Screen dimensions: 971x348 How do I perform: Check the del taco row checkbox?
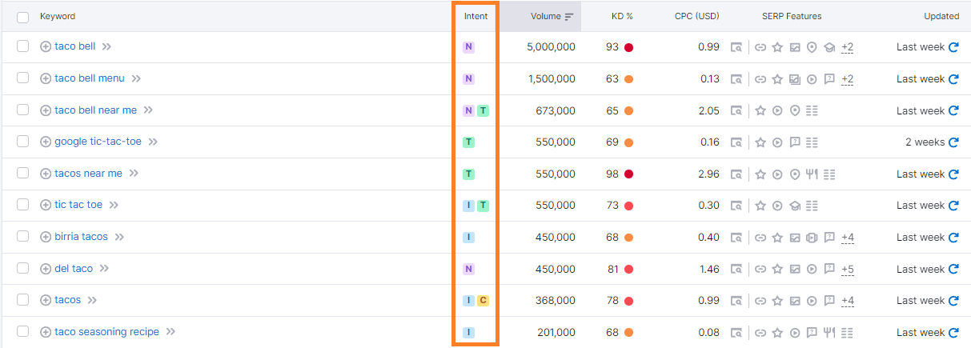pyautogui.click(x=22, y=269)
